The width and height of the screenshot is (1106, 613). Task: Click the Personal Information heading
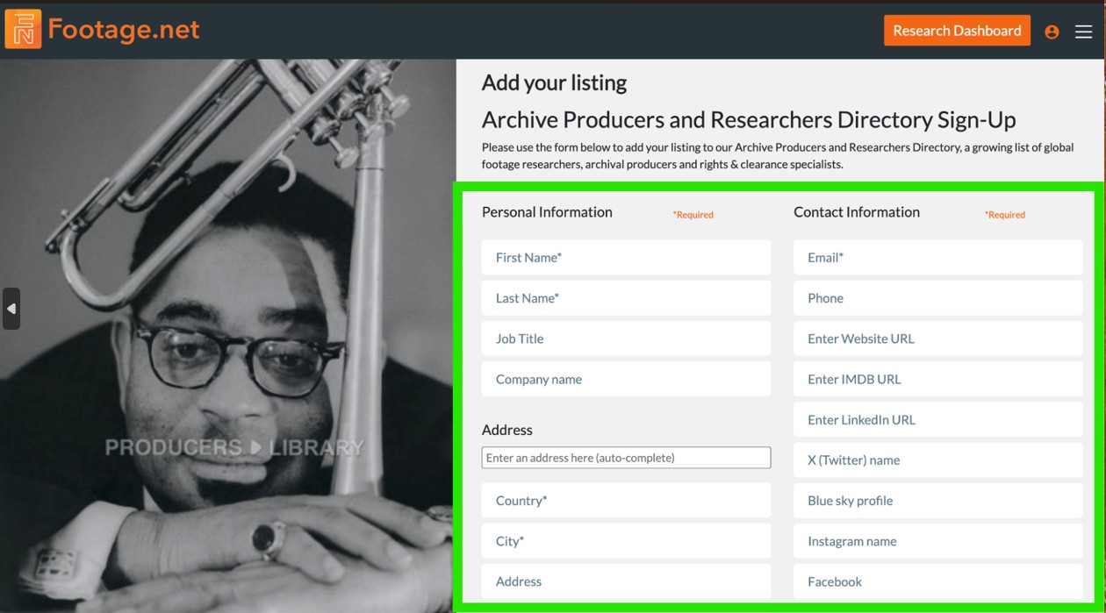click(547, 212)
